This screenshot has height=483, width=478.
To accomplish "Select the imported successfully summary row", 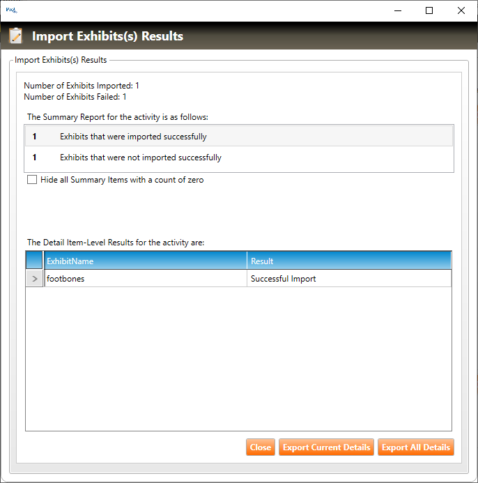I will coord(239,137).
